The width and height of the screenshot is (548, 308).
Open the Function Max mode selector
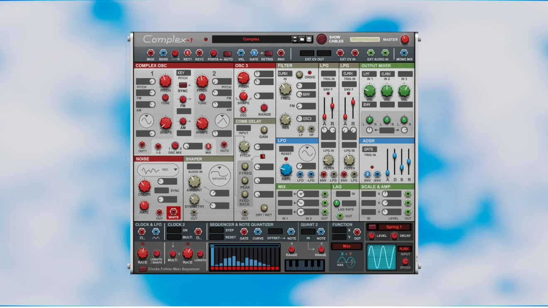coord(347,246)
